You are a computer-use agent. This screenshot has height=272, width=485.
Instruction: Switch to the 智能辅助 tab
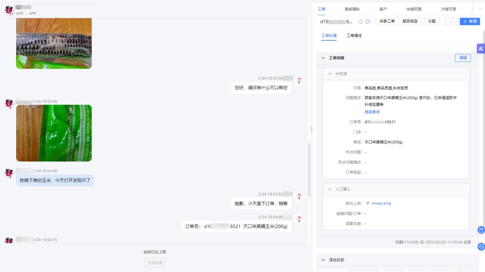click(352, 9)
